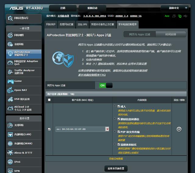Screen dimensions: 195x173
Task: Uncheck the P2P 和文件传输 checkbox
Action: coord(119,132)
